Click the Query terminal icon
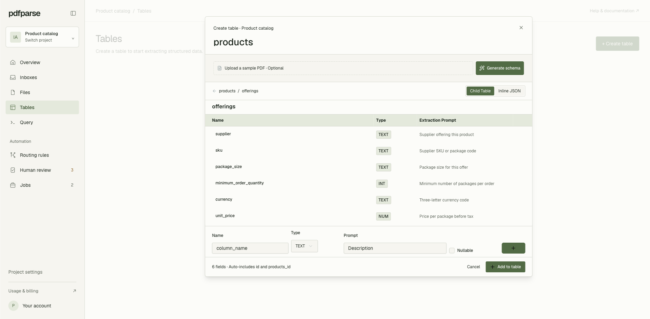 pyautogui.click(x=13, y=122)
